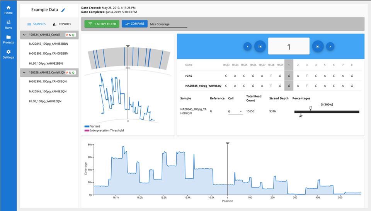This screenshot has height=211, width=371.
Task: Click the IT marker above percentage bar
Action: (310, 108)
